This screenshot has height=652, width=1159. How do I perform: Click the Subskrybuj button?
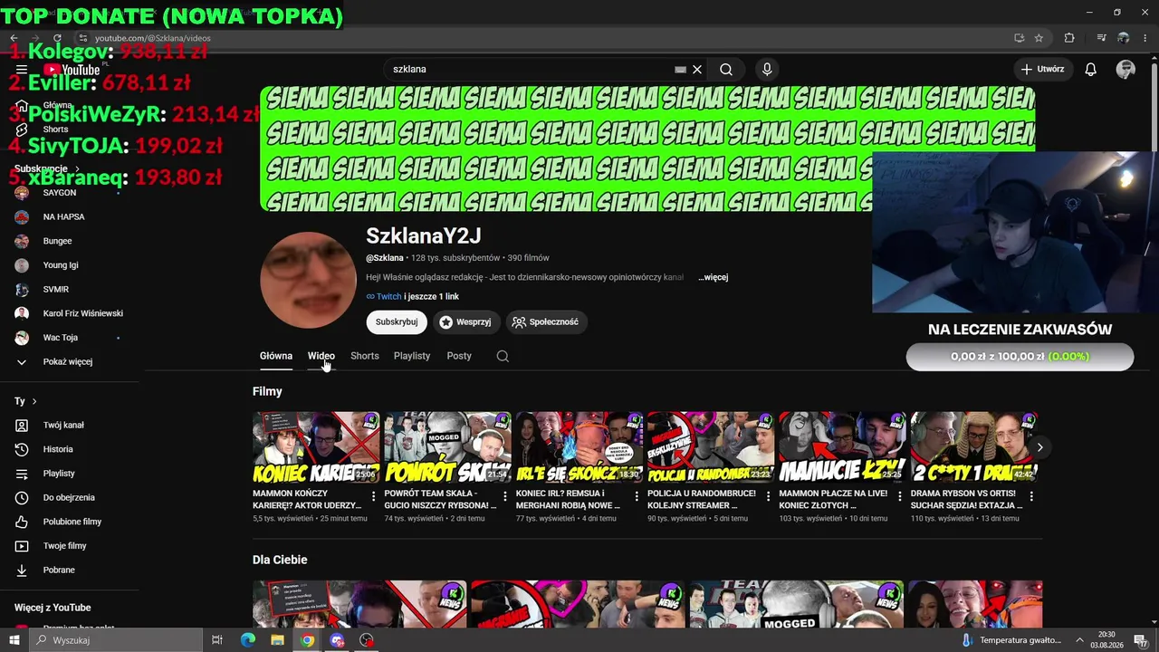point(397,321)
